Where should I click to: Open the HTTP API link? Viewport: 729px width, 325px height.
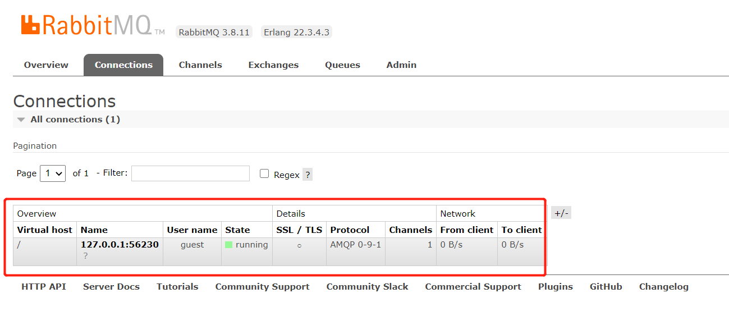click(44, 287)
